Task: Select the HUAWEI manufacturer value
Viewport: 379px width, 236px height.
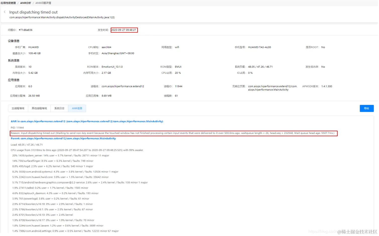Action: click(34, 47)
